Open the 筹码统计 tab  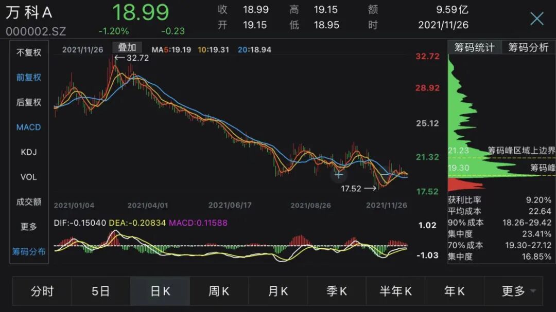(x=474, y=47)
